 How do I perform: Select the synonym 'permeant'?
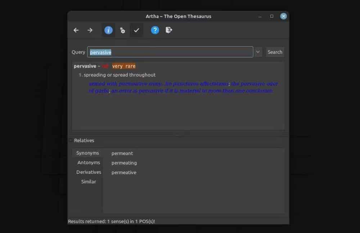click(122, 153)
